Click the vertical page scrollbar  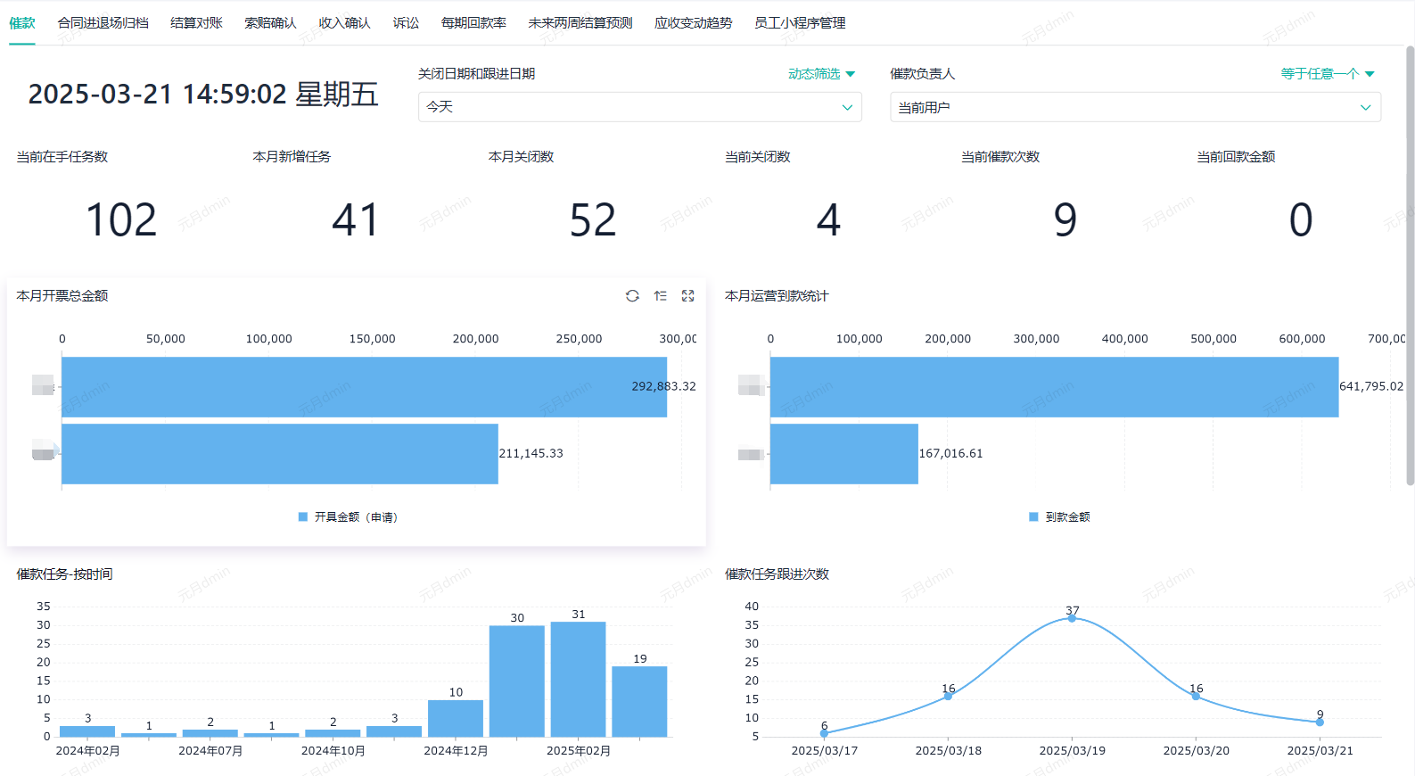click(x=1410, y=268)
